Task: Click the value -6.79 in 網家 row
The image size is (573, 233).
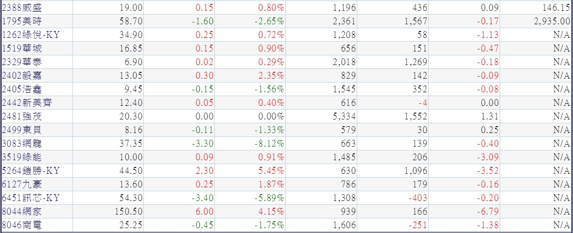Action: 488,212
